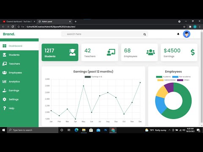Click the teacher board icon on Teachers card
This screenshot has width=203, height=152.
[x=111, y=52]
